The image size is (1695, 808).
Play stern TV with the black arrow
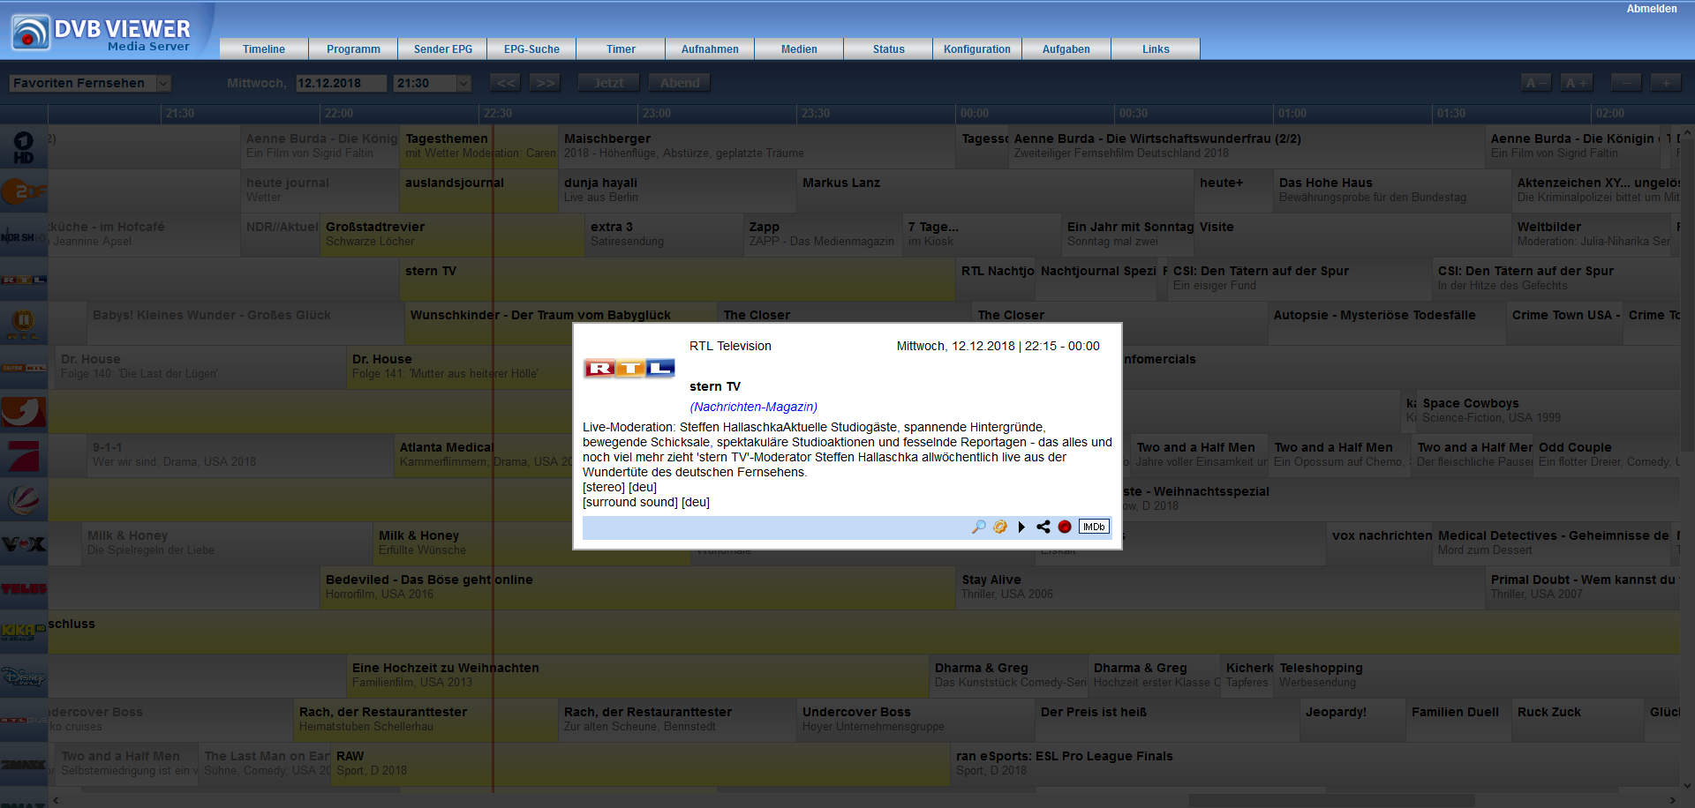[x=1021, y=527]
